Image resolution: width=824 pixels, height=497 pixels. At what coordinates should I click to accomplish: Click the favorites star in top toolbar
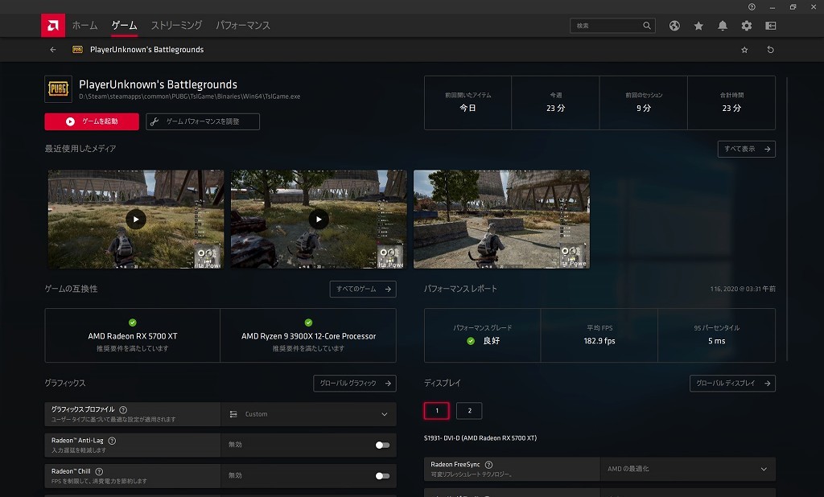pyautogui.click(x=698, y=26)
